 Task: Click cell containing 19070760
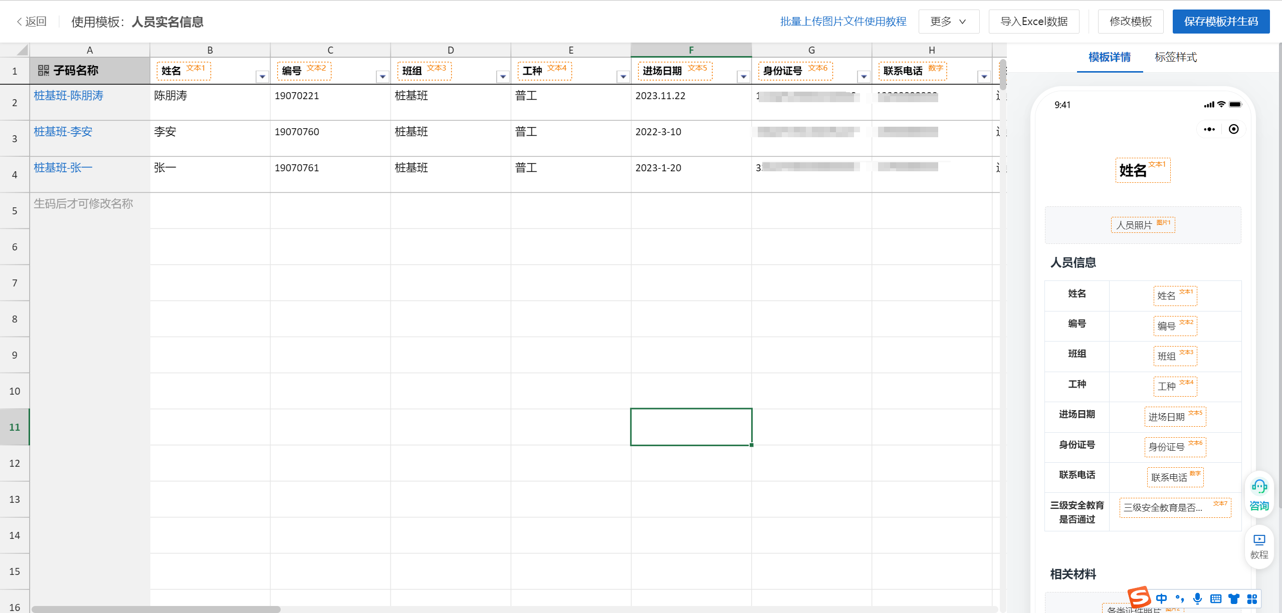[x=330, y=138]
